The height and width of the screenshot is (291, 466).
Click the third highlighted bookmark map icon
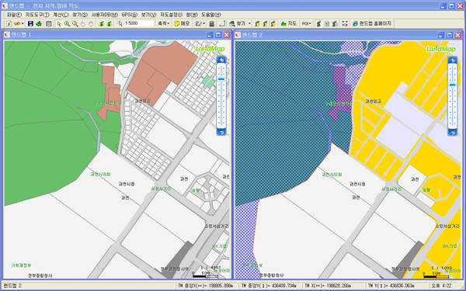[273, 23]
